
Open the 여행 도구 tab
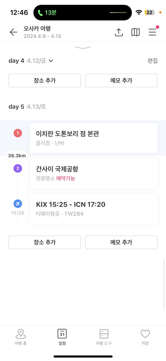coord(104,337)
